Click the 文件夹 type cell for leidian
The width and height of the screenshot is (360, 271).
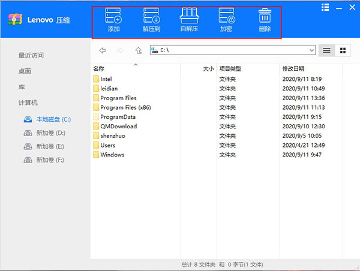coord(227,88)
